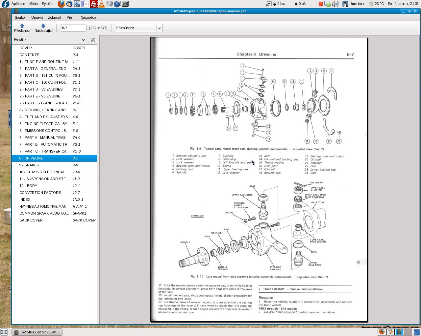Select 9 - BRAKES in the index
The width and height of the screenshot is (421, 336).
click(55, 165)
